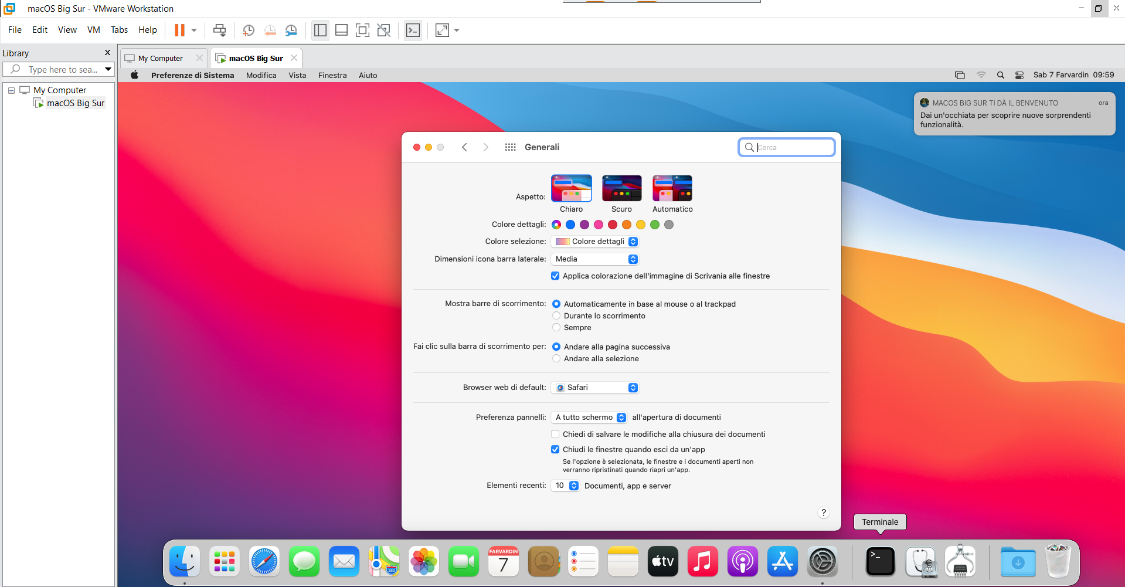
Task: Collapse My Computer tree in Library
Action: pyautogui.click(x=11, y=90)
